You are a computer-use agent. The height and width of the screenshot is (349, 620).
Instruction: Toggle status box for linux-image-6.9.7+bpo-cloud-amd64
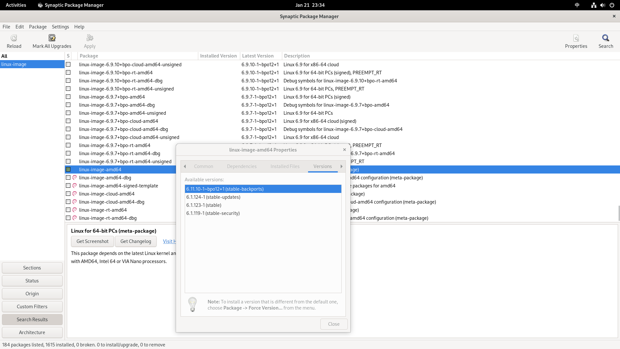[x=68, y=121]
